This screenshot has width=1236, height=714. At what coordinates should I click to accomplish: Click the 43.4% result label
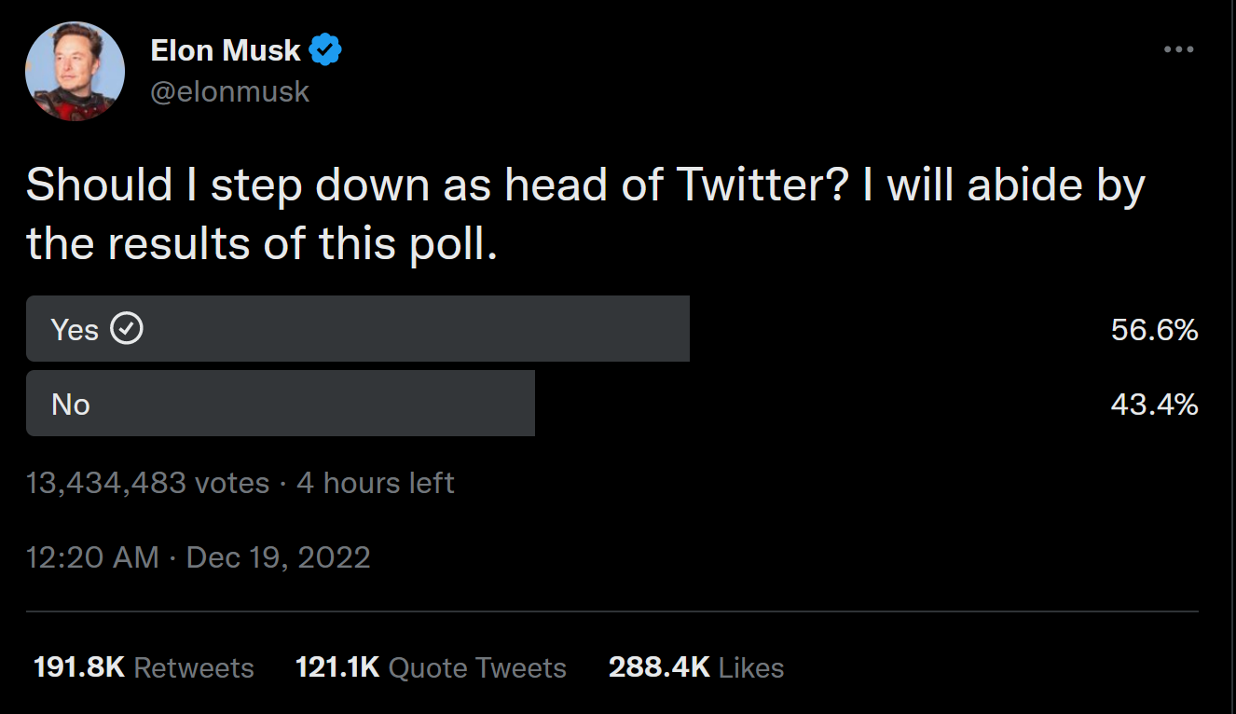coord(1154,404)
